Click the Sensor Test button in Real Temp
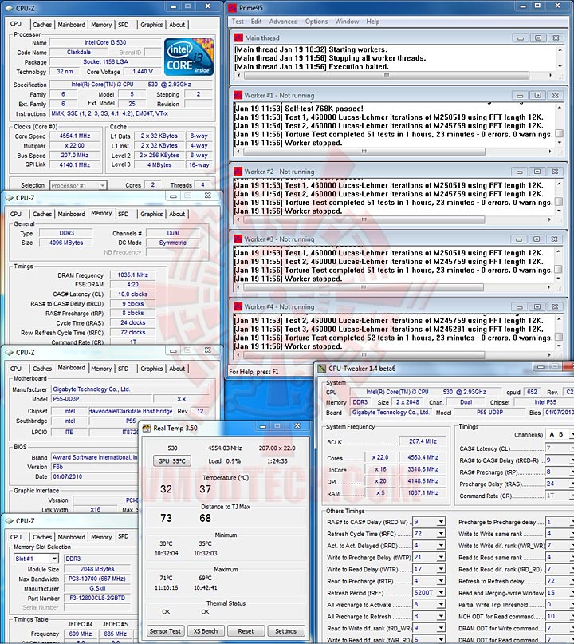 point(165,631)
